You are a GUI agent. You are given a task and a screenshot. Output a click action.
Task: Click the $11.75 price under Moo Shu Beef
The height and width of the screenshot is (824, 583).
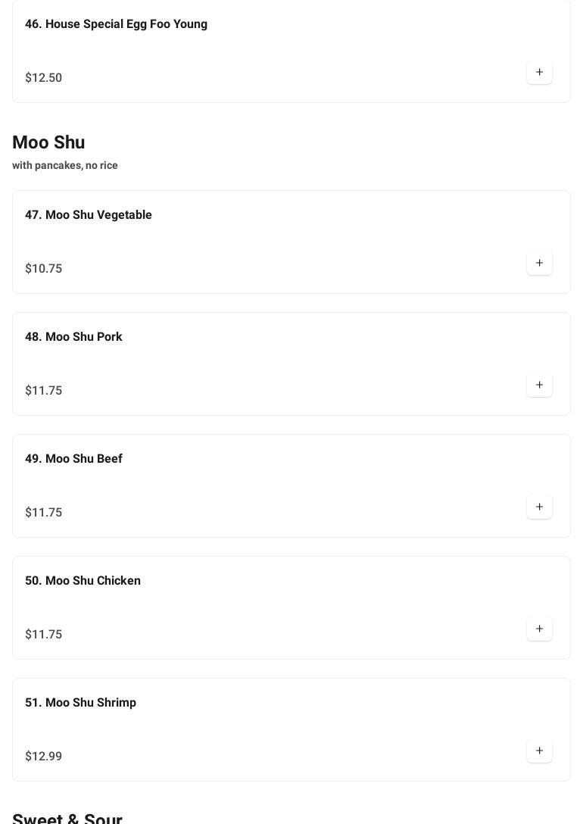44,513
